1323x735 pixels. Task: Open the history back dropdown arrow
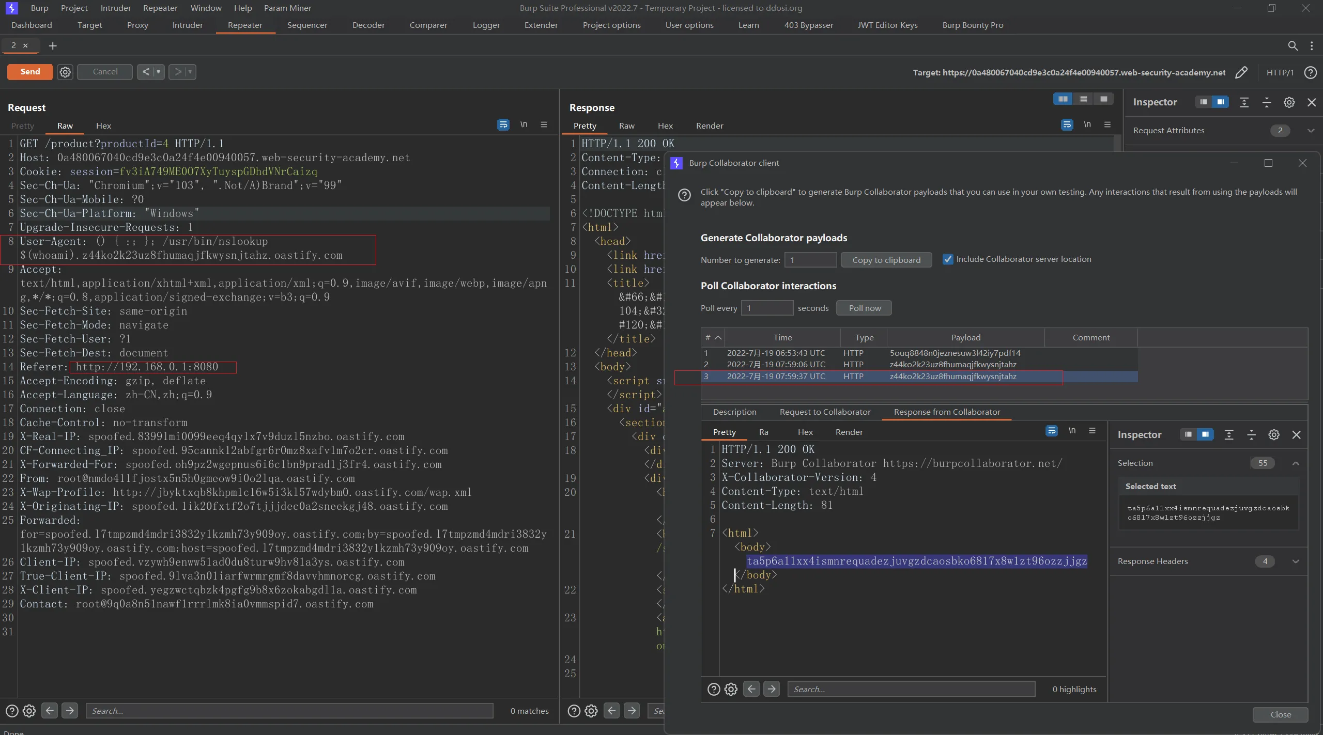(159, 72)
